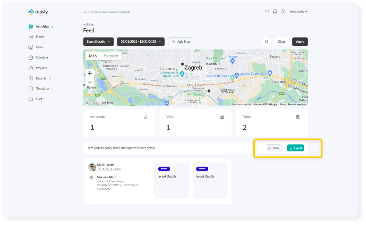The height and width of the screenshot is (225, 366).
Task: Click the Share button
Action: 274,148
